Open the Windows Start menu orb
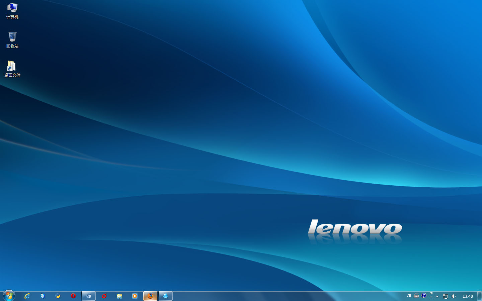482x301 pixels. [9, 296]
